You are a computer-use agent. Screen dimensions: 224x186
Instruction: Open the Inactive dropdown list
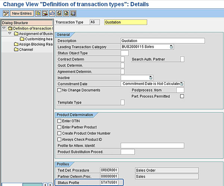point(151,78)
